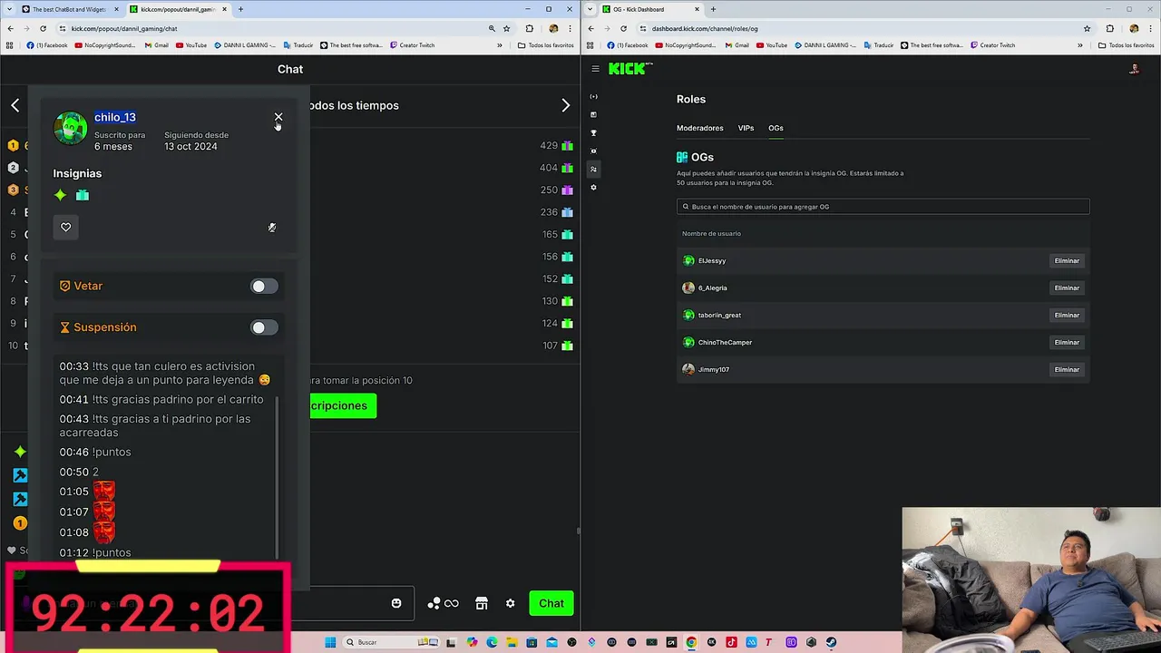Viewport: 1161px width, 653px height.
Task: Open left browser tab search dropdown
Action: [x=9, y=9]
